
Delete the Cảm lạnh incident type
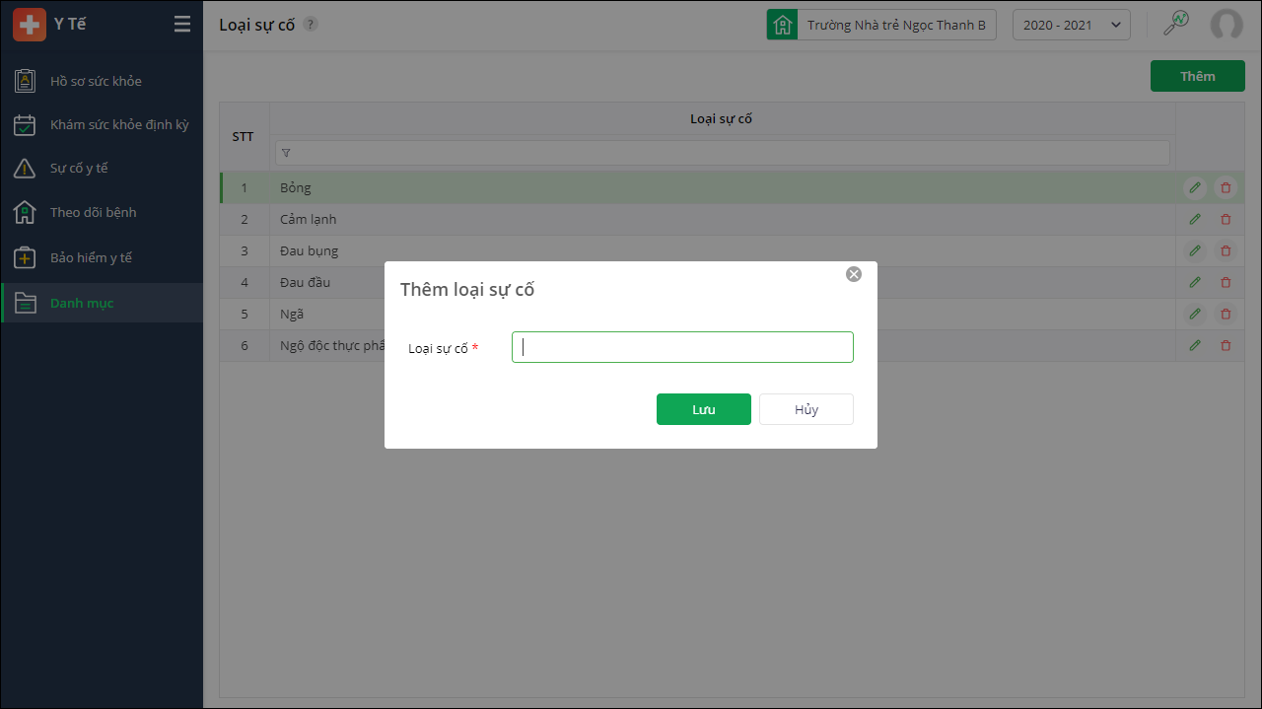point(1226,219)
